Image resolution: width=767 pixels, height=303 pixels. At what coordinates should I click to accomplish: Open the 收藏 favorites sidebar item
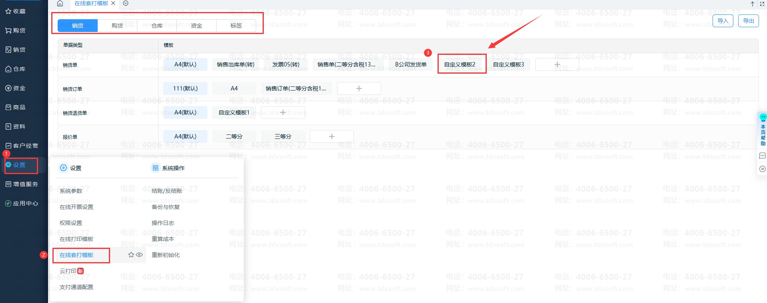(x=16, y=11)
